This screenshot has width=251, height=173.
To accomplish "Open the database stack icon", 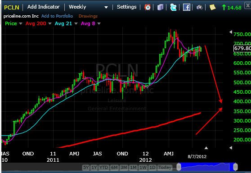I will click(x=160, y=7).
